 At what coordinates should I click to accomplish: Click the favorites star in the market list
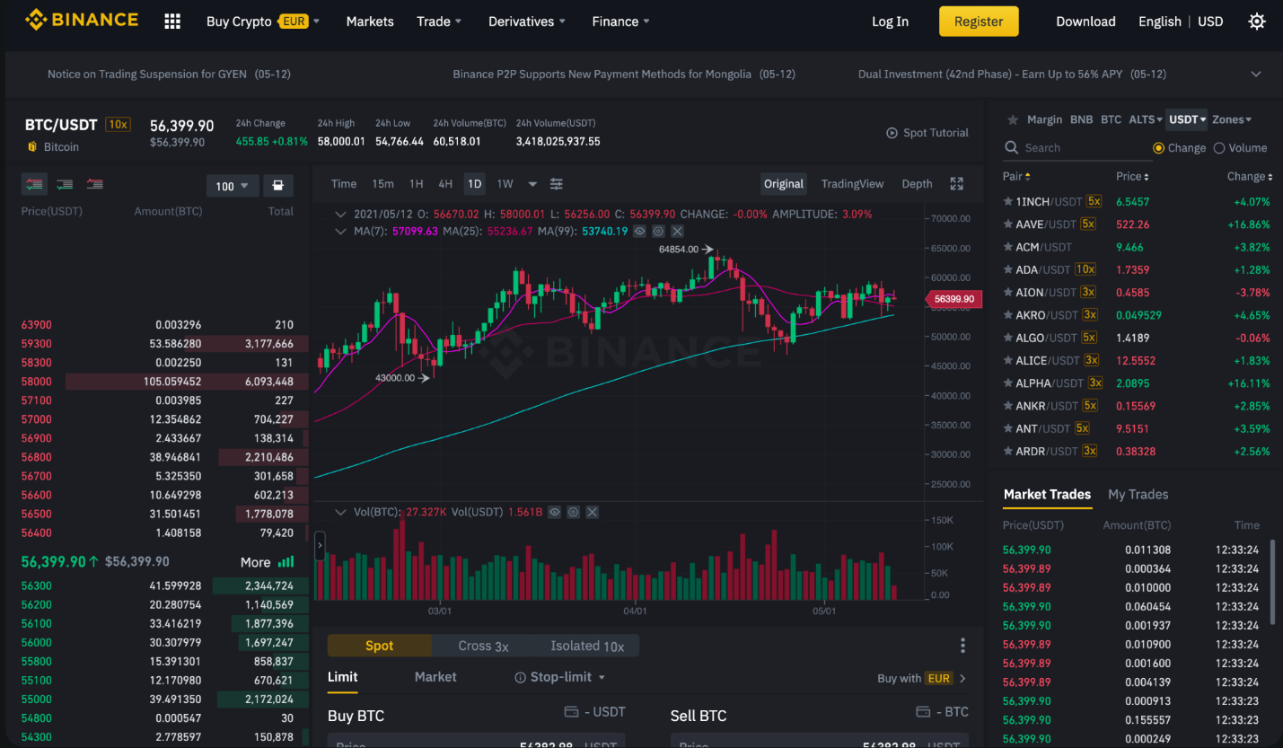(x=1013, y=119)
